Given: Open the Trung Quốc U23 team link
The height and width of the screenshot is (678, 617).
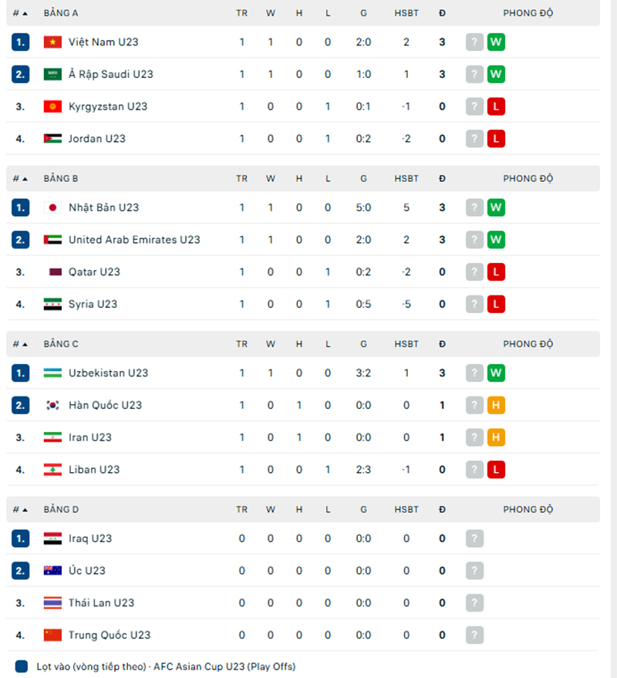Looking at the screenshot, I should pos(110,636).
